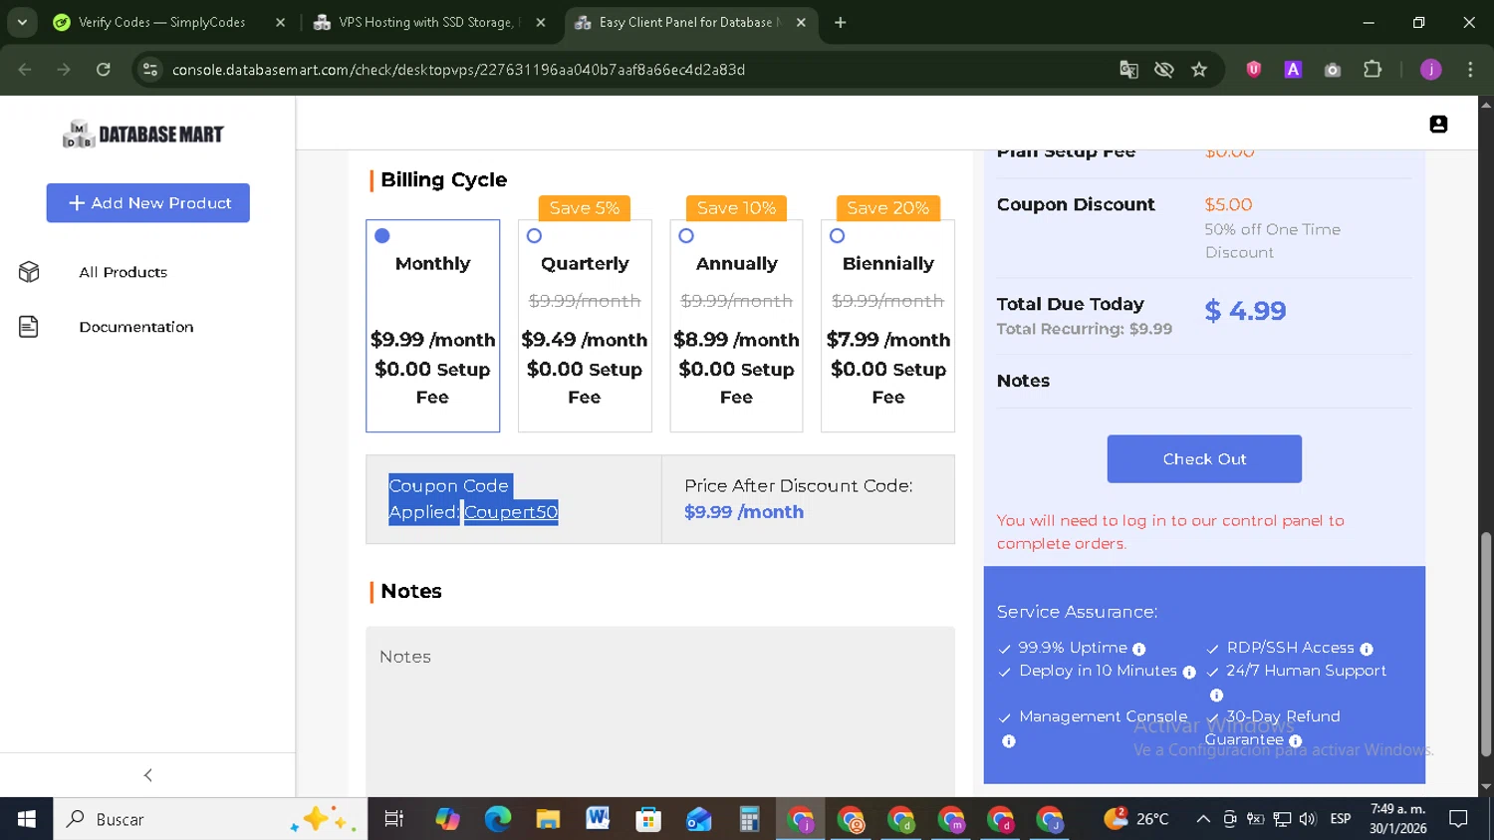This screenshot has width=1494, height=840.
Task: Click the camera screenshot extension icon
Action: [x=1333, y=70]
